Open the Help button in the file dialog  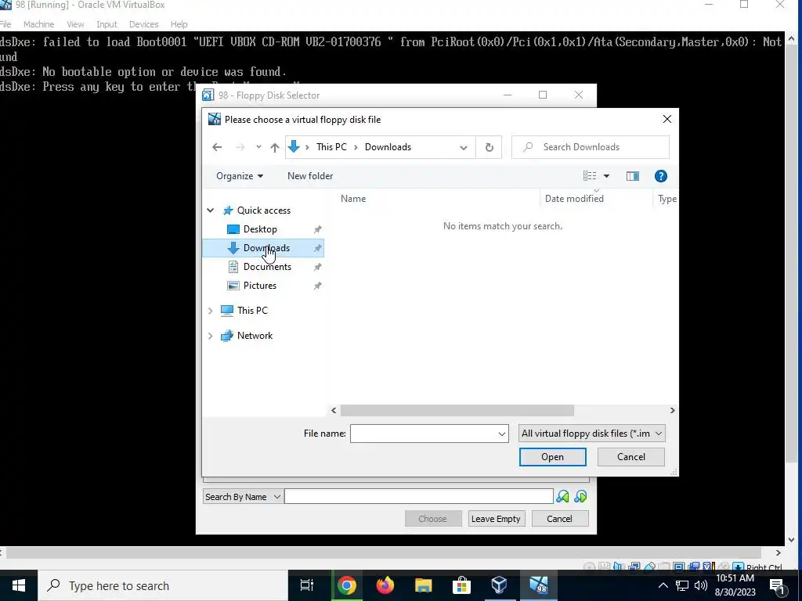(660, 176)
